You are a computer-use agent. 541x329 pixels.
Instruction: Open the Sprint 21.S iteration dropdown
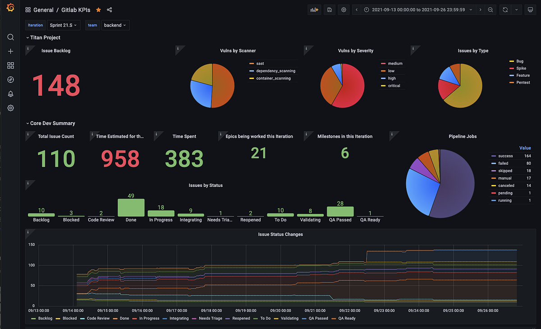(x=63, y=25)
